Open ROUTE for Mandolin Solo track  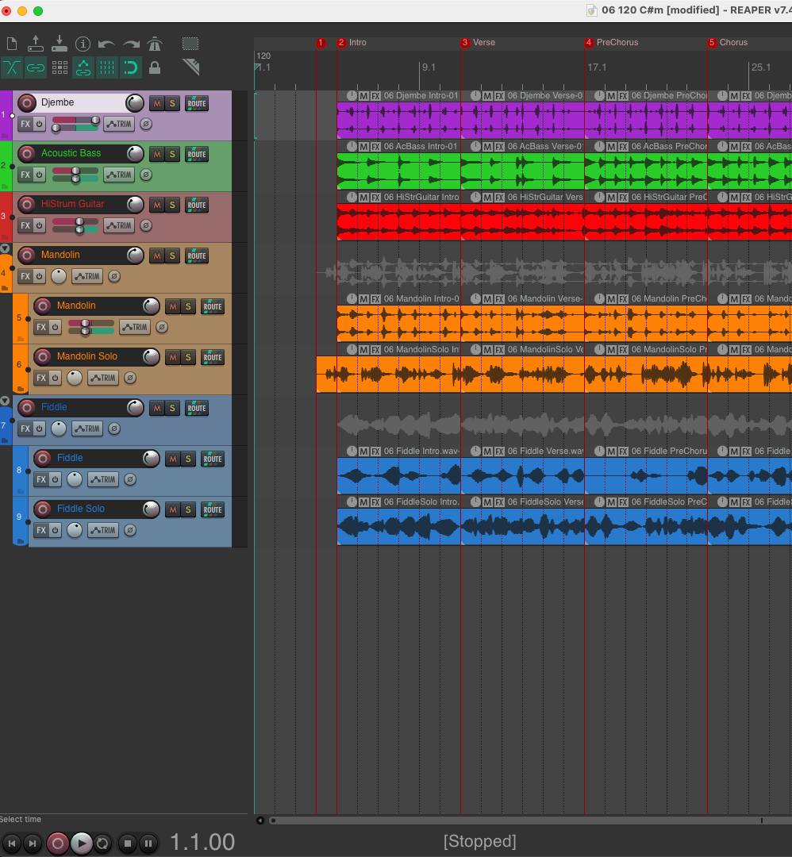213,357
